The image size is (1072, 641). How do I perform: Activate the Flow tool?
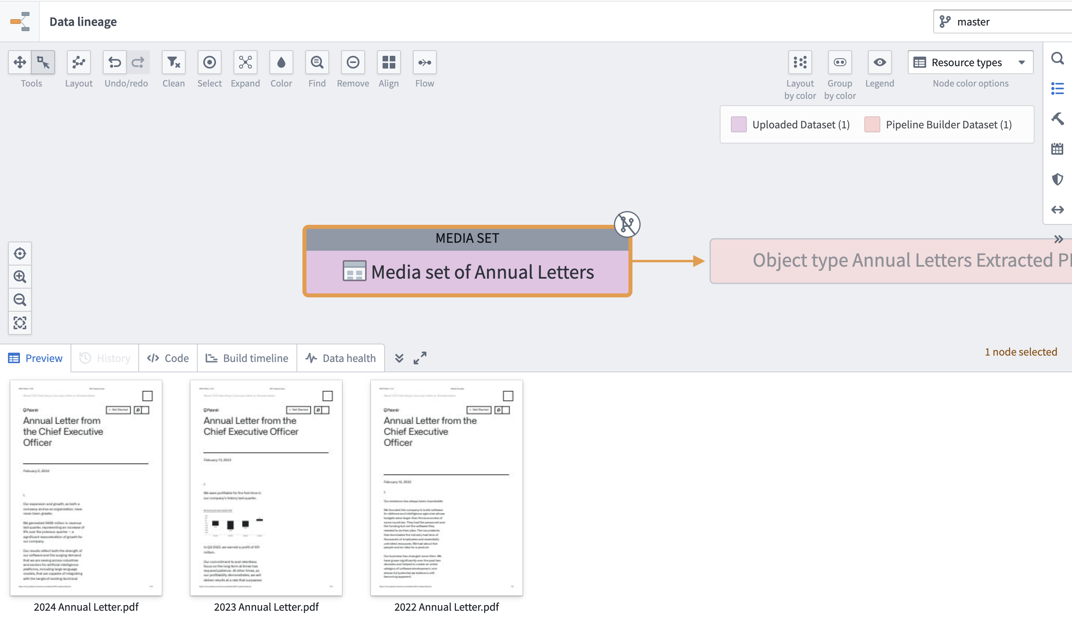[x=424, y=62]
